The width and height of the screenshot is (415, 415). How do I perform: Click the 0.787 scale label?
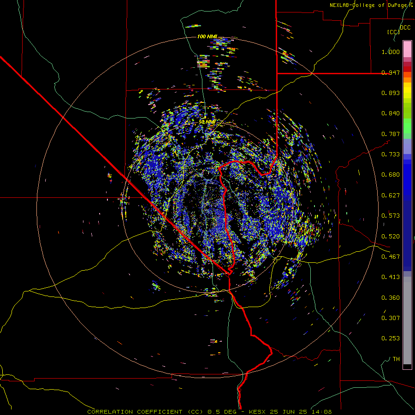pyautogui.click(x=391, y=134)
